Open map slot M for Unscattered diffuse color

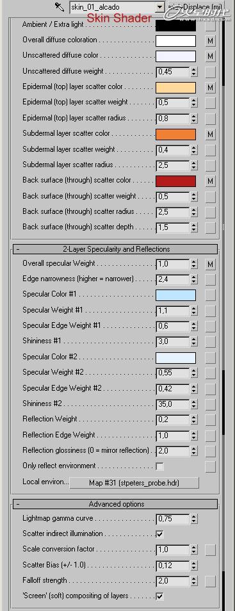point(211,56)
